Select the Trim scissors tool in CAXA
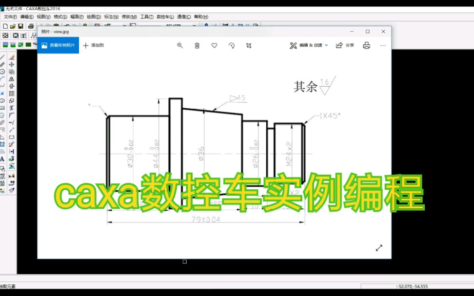This screenshot has height=296, width=474. [x=12, y=108]
